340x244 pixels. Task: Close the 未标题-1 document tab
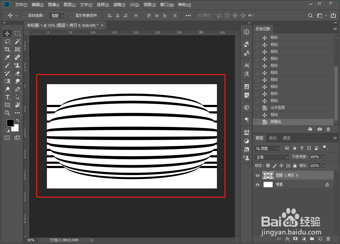point(102,25)
